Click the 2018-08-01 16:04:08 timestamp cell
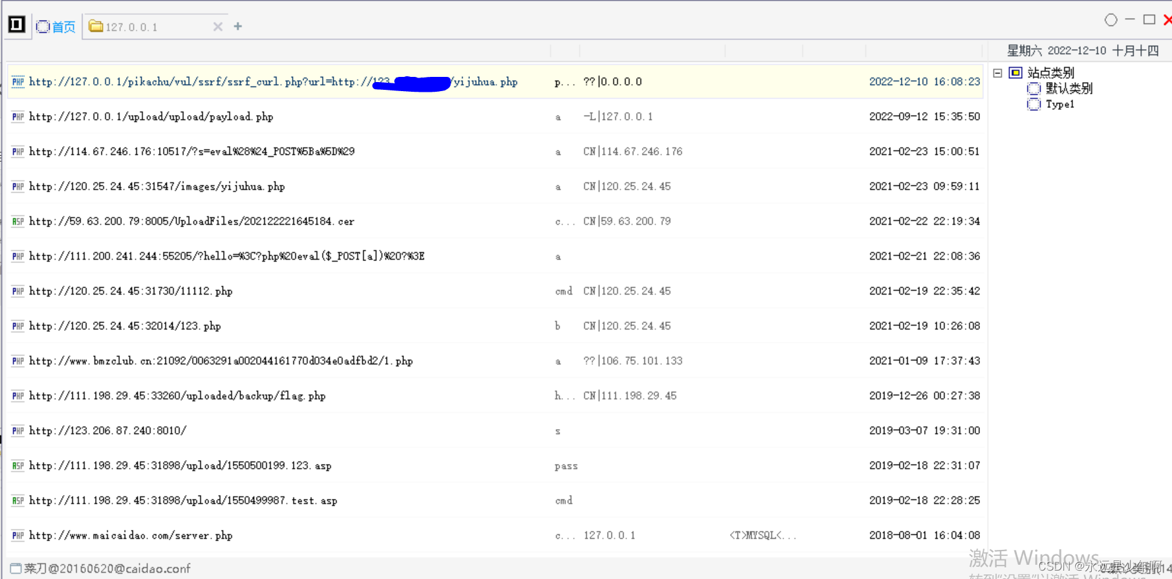The width and height of the screenshot is (1172, 579). [x=924, y=535]
